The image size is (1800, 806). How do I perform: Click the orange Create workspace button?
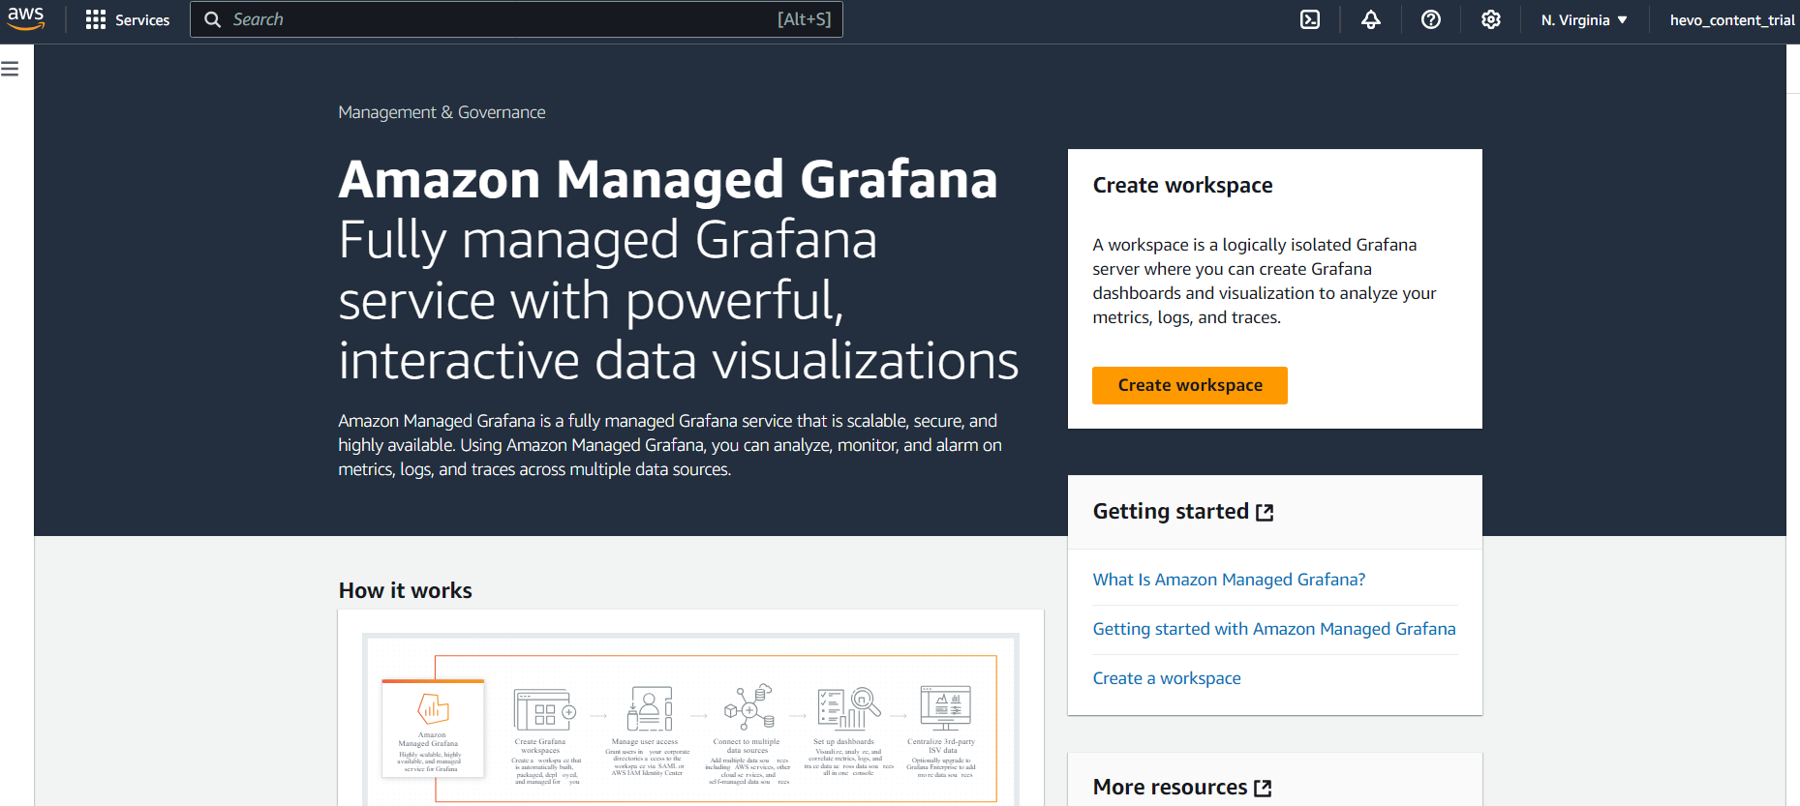coord(1190,385)
